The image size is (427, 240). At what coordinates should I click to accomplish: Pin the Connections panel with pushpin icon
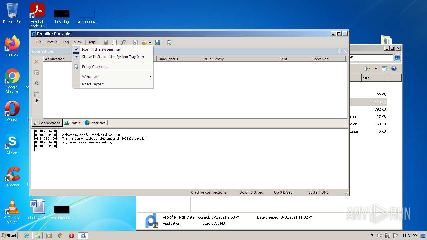(340, 51)
